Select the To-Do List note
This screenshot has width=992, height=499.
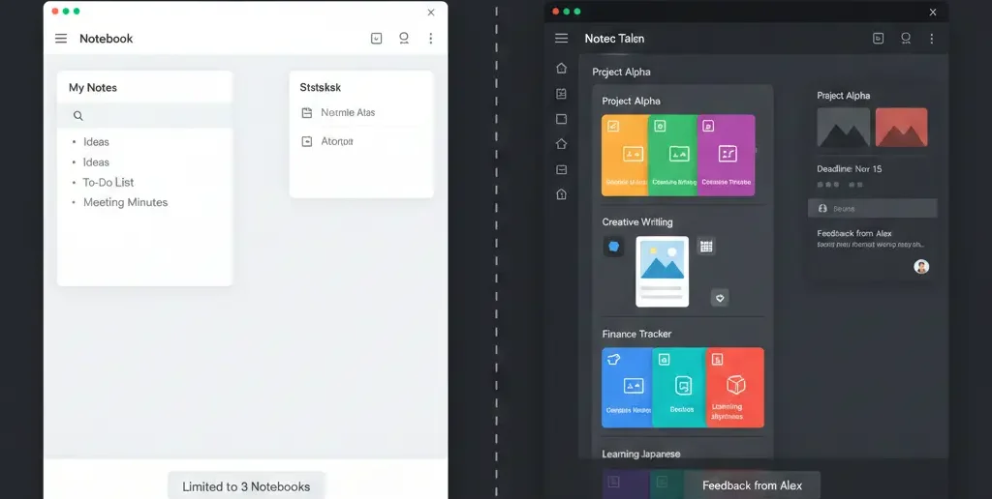pyautogui.click(x=108, y=183)
